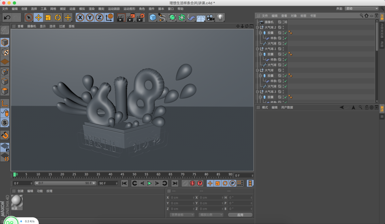Open the bend deformer icon
The image size is (385, 224).
click(191, 17)
